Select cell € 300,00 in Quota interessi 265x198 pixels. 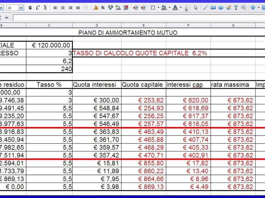click(97, 100)
